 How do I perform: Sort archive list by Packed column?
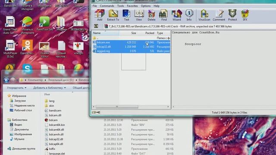146,33
